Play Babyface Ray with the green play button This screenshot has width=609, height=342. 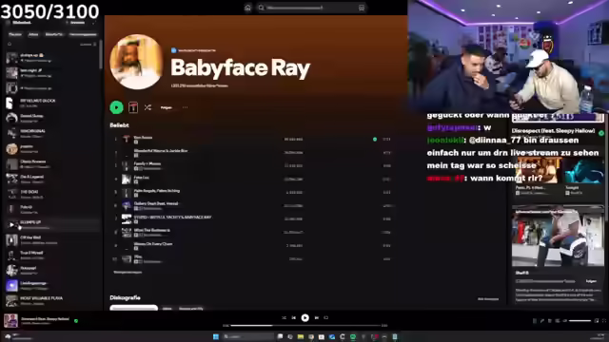(116, 107)
